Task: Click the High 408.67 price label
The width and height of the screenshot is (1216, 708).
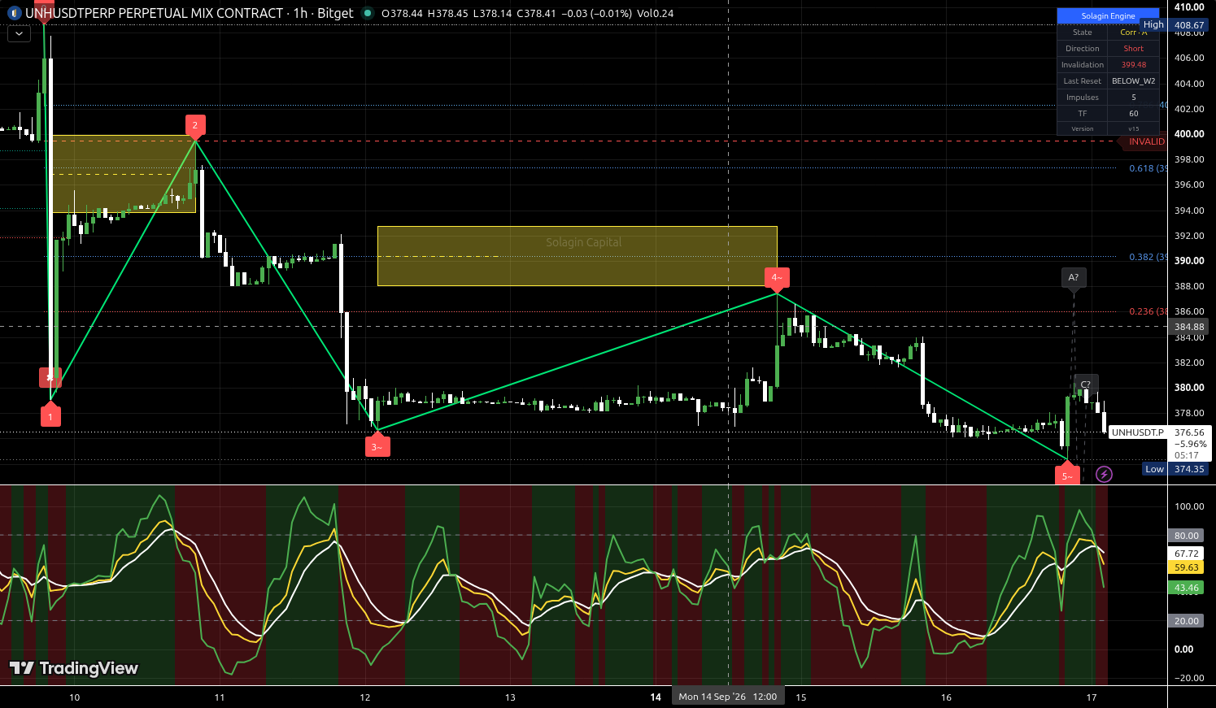Action: pos(1175,25)
